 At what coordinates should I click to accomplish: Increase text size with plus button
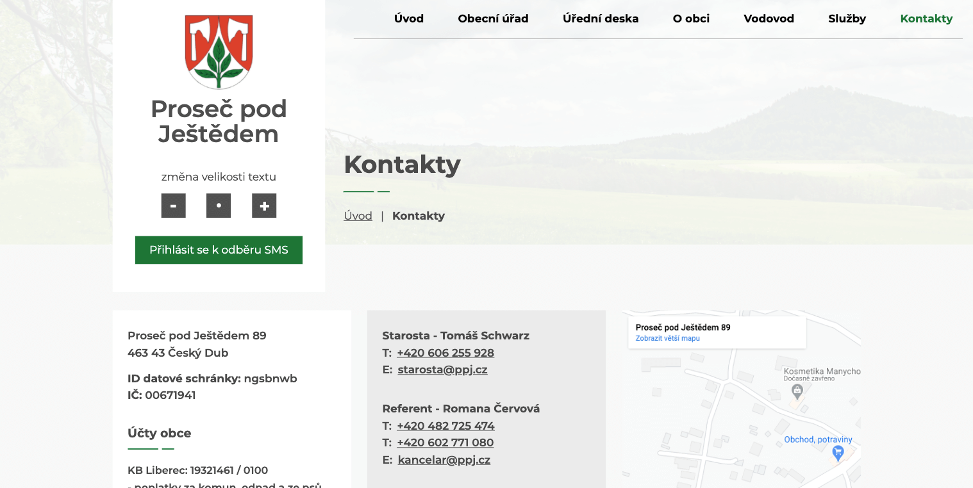point(264,206)
